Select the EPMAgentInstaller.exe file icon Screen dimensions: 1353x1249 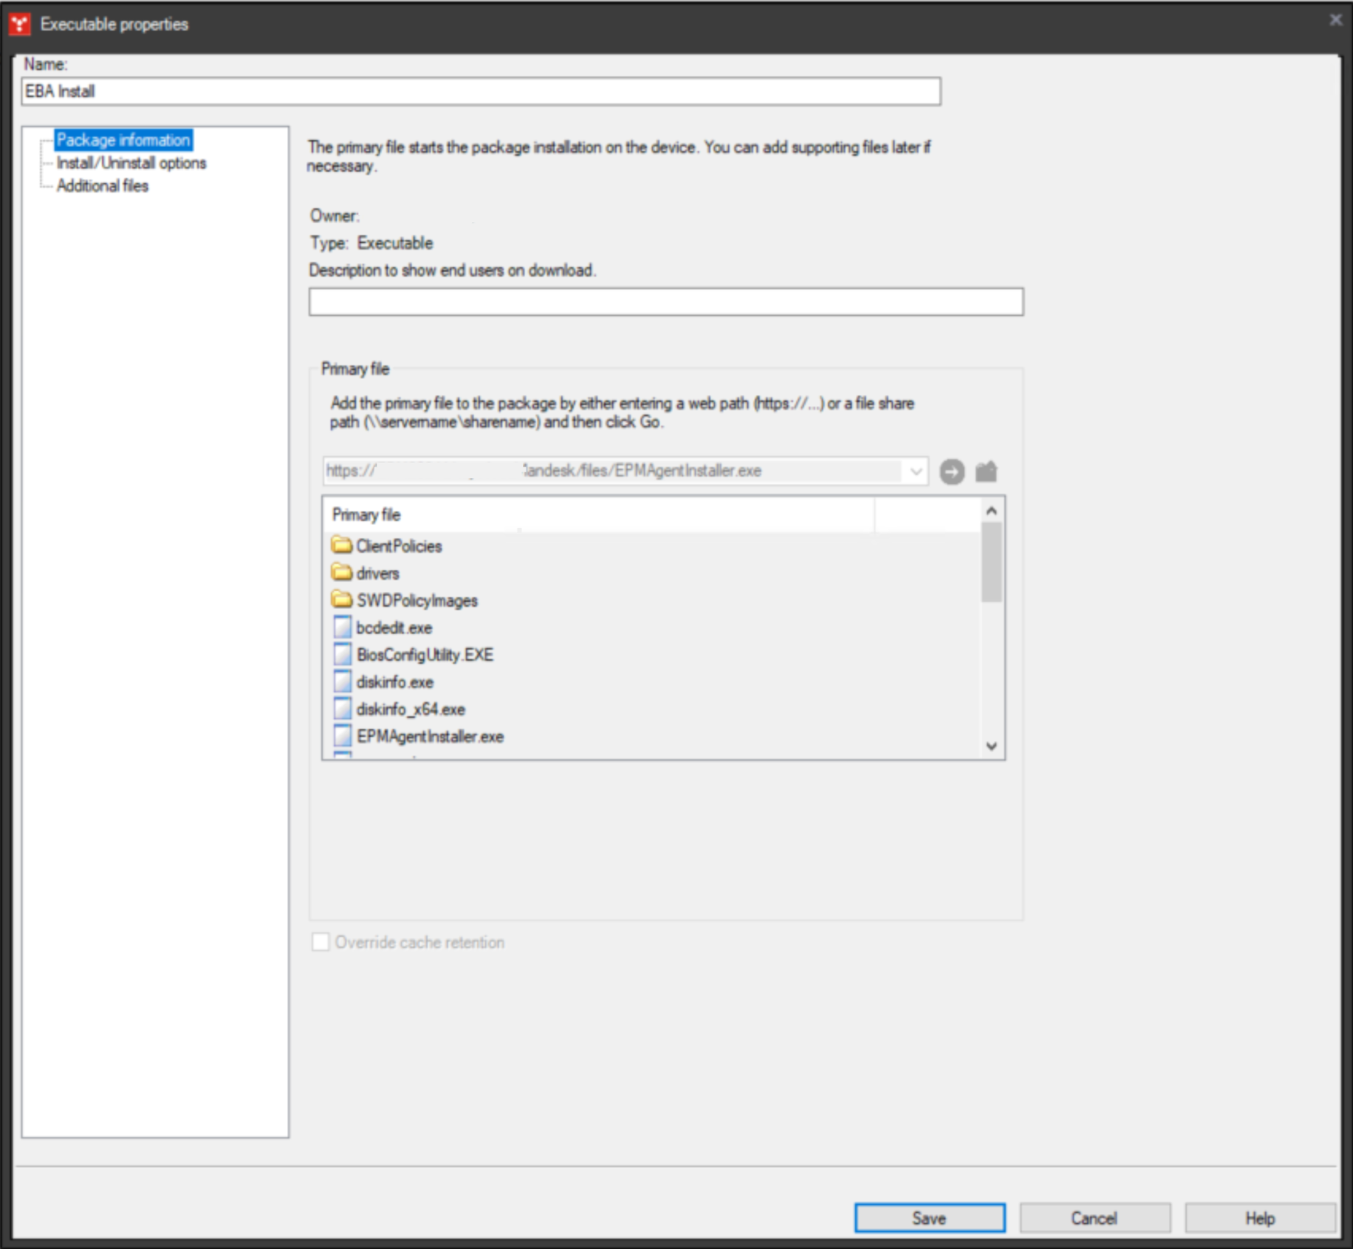click(x=342, y=736)
